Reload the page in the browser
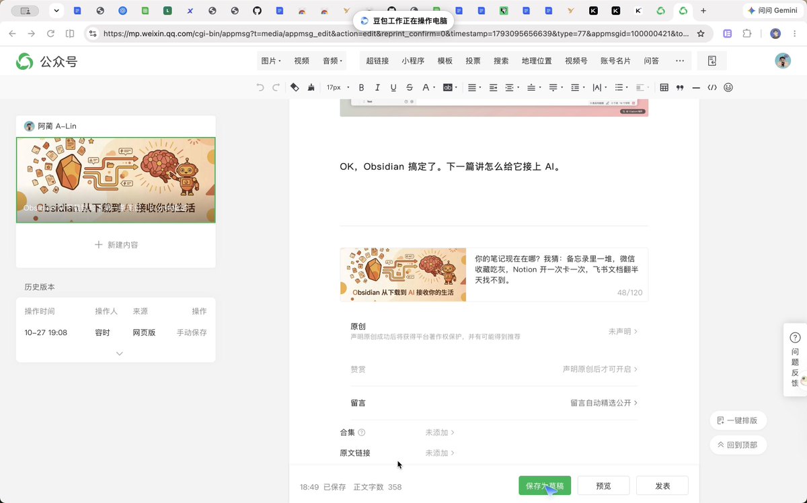 tap(50, 33)
